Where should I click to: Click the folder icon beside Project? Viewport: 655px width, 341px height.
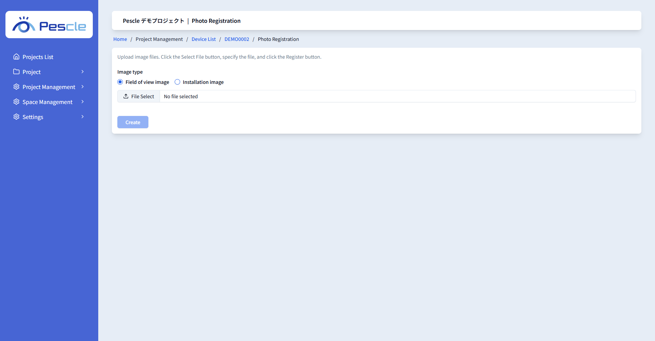tap(16, 72)
